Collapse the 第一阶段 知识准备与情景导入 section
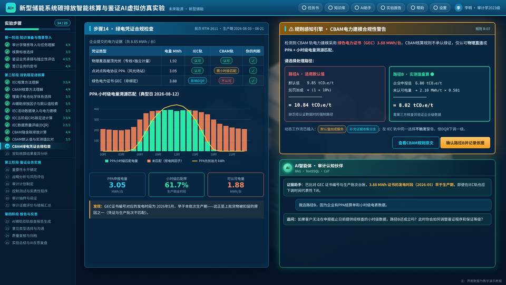506x285 pixels. [x=28, y=37]
